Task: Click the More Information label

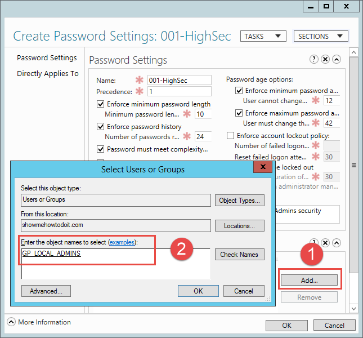Action: (44, 322)
